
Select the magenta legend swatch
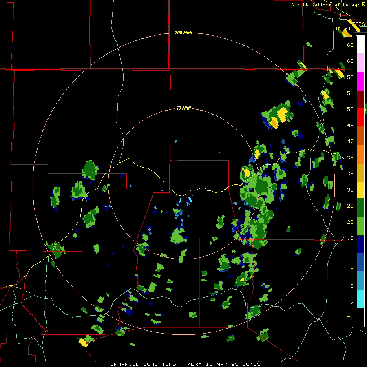(360, 81)
